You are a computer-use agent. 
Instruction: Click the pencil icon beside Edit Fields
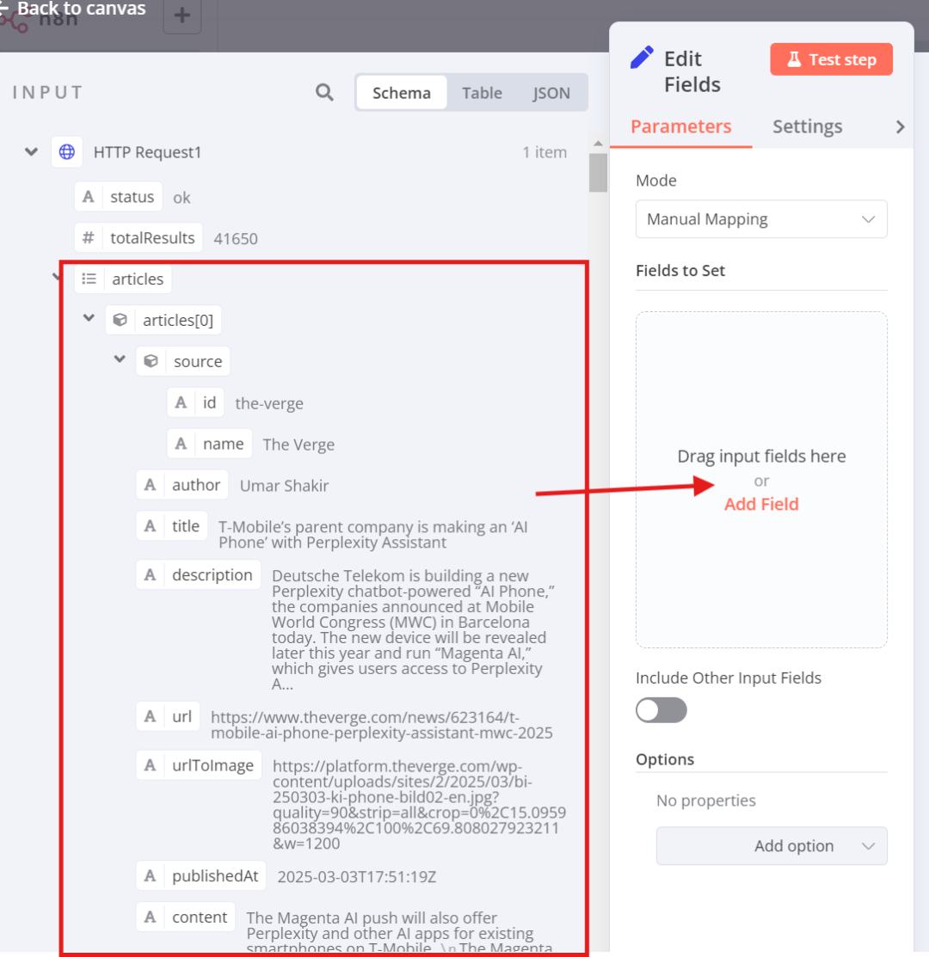click(642, 58)
